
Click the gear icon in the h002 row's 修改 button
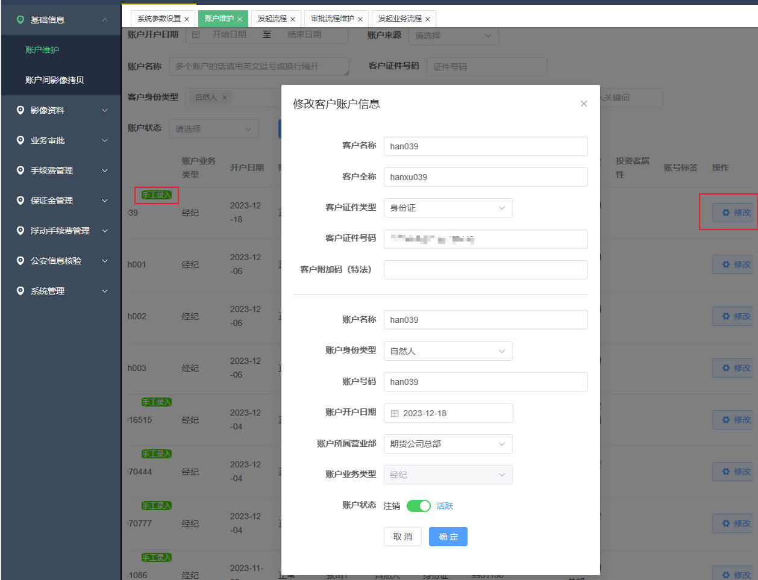pyautogui.click(x=726, y=316)
